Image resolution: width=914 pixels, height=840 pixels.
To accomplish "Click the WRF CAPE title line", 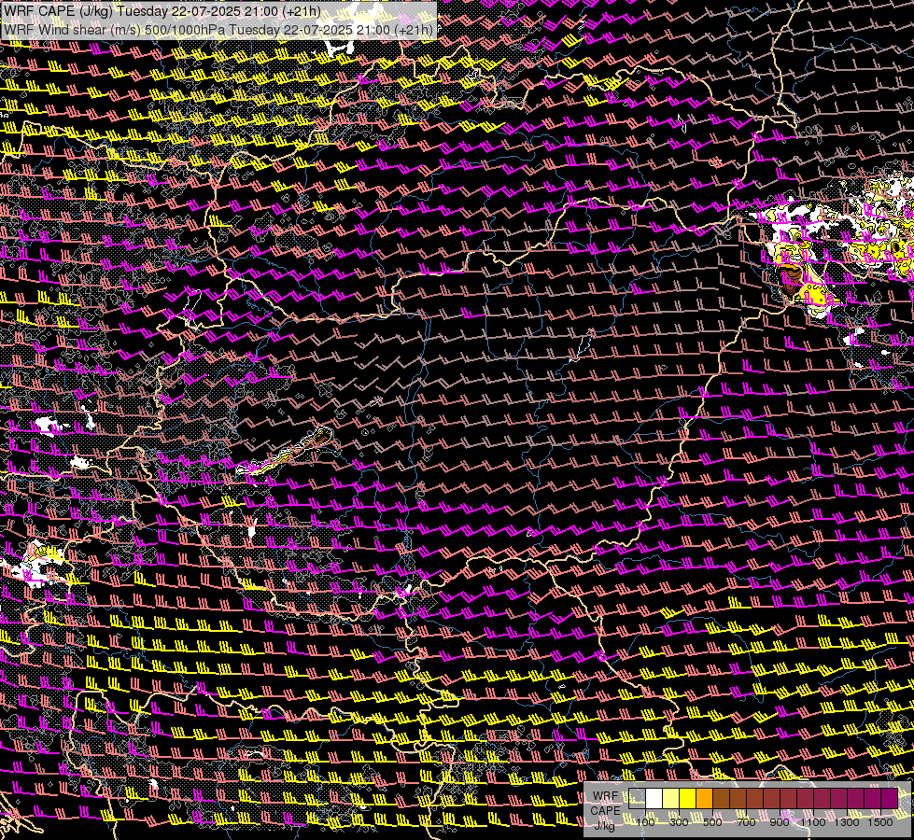I will [162, 11].
